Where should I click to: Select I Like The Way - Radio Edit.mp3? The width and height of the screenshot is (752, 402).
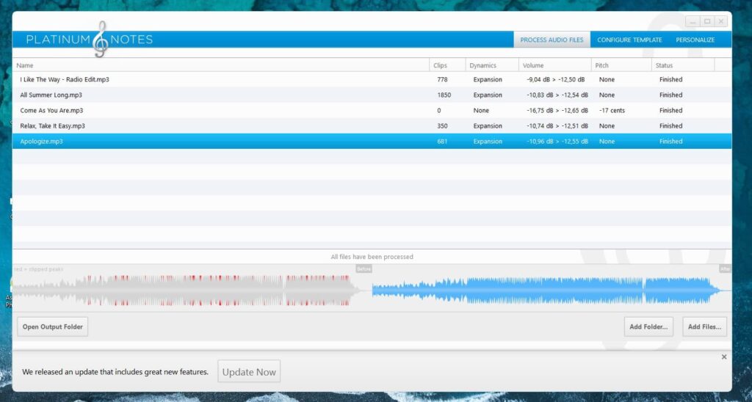pyautogui.click(x=65, y=79)
